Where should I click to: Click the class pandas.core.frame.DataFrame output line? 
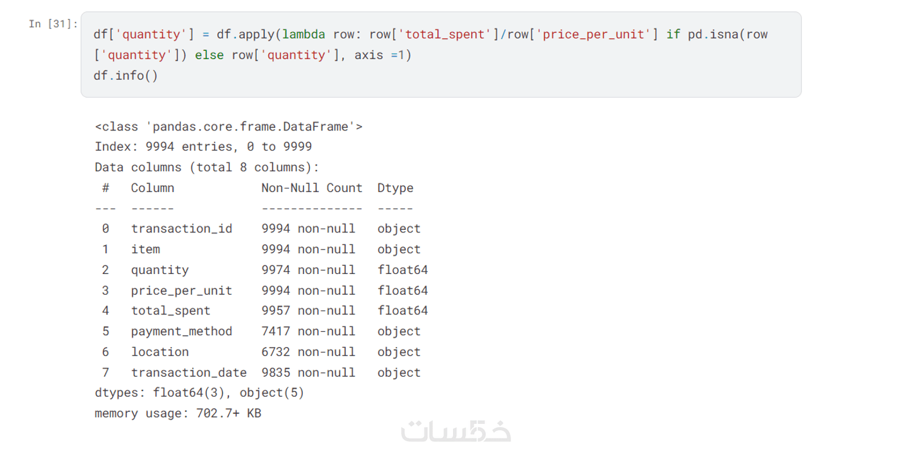[x=228, y=127]
